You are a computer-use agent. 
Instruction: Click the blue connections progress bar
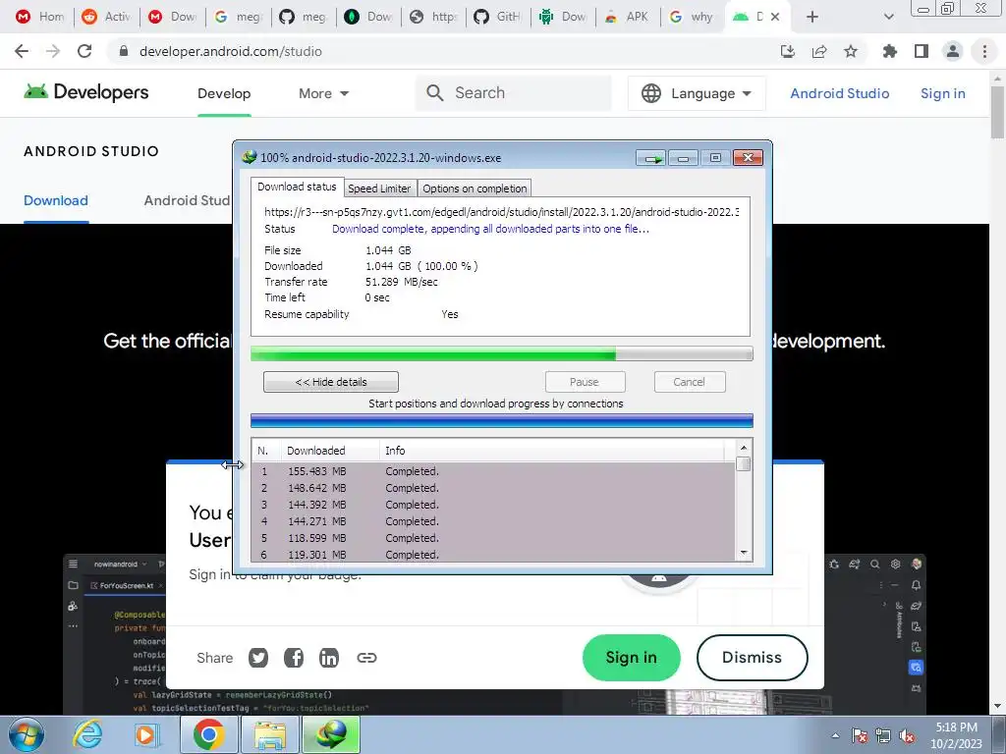pyautogui.click(x=502, y=420)
